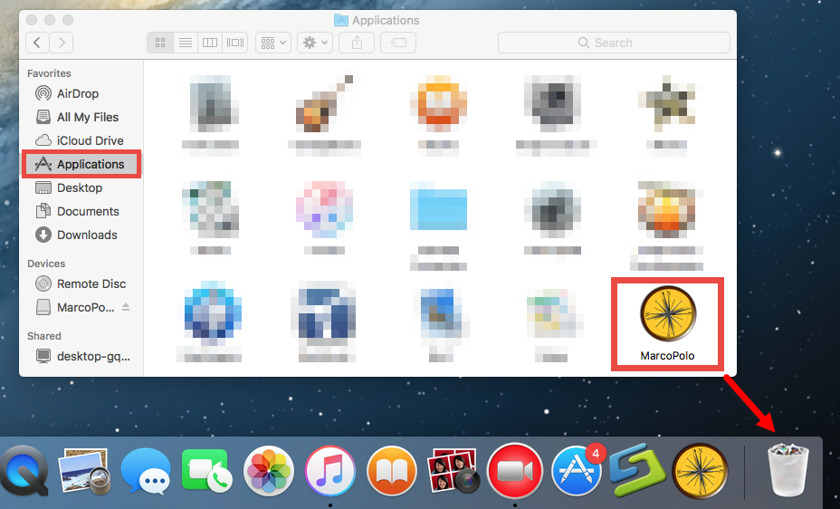
Task: Zoom the Applications Finder window
Action: (68, 20)
